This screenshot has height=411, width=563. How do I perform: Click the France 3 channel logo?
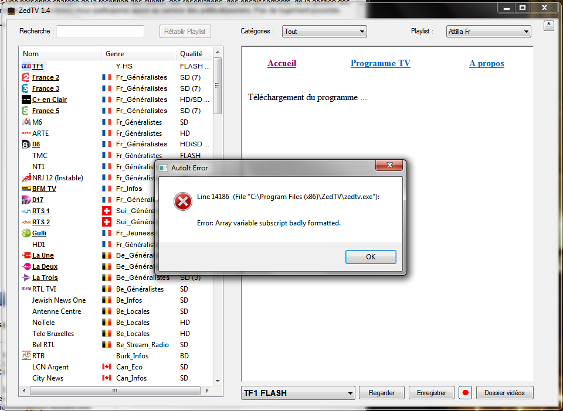pyautogui.click(x=26, y=88)
